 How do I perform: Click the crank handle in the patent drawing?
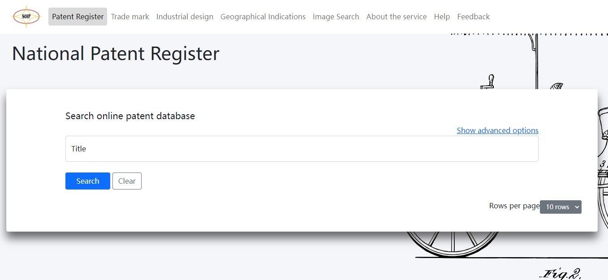point(488,82)
